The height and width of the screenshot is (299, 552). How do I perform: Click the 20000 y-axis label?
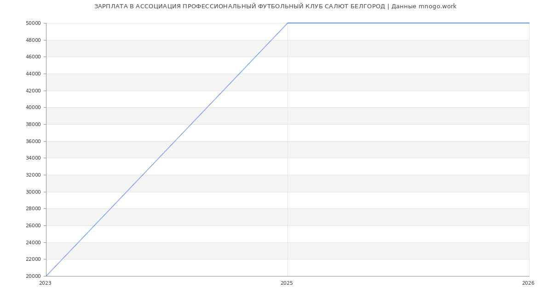(34, 276)
